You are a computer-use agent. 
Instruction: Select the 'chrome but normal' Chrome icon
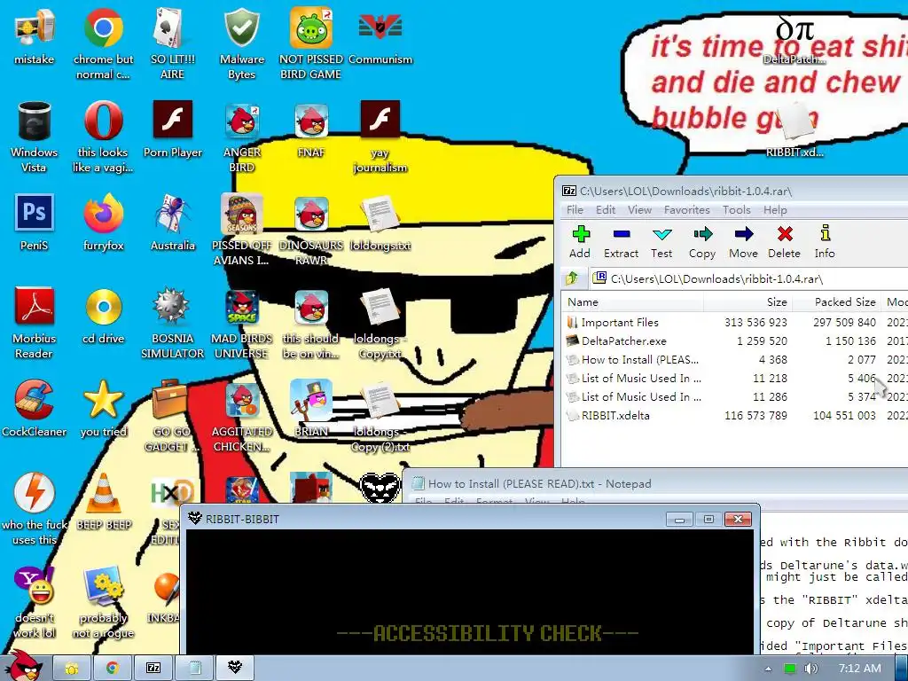(103, 45)
